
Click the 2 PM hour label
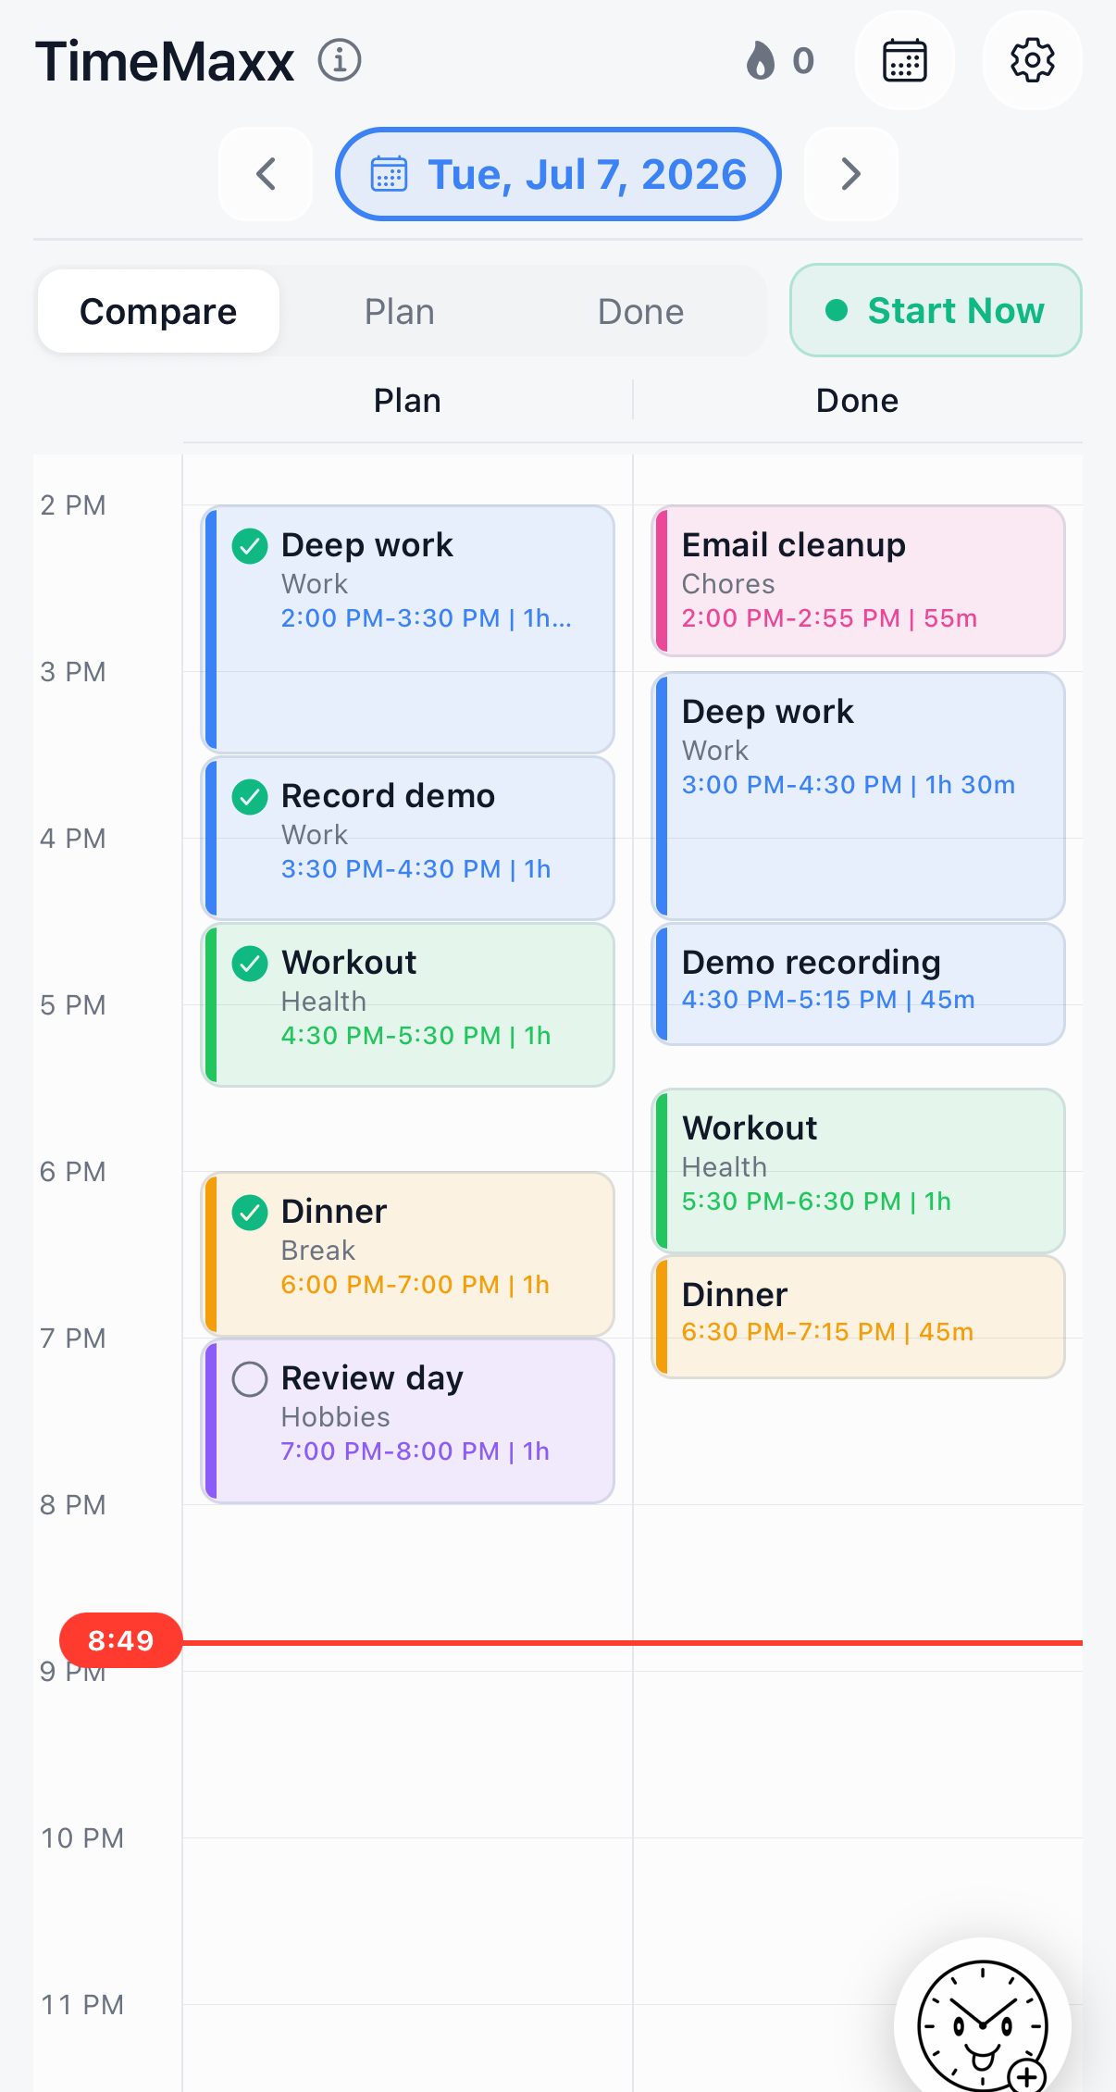coord(73,505)
